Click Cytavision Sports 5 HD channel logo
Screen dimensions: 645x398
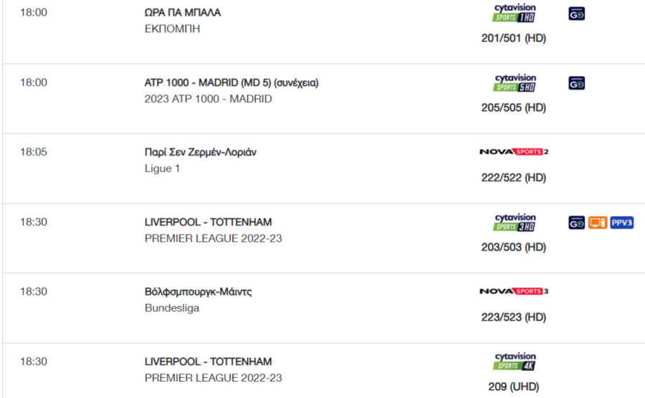pyautogui.click(x=514, y=82)
